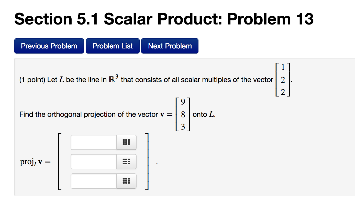This screenshot has width=355, height=204.
Task: Return to the Problem List page
Action: 113,46
